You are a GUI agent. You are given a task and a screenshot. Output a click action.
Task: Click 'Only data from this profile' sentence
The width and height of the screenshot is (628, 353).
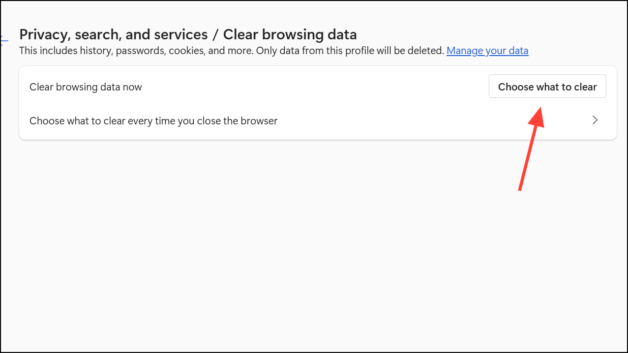(349, 51)
